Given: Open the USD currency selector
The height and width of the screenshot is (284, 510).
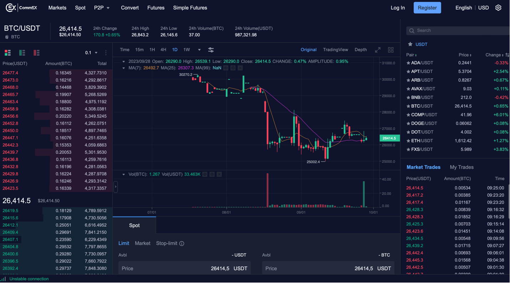Looking at the screenshot, I should click(483, 8).
